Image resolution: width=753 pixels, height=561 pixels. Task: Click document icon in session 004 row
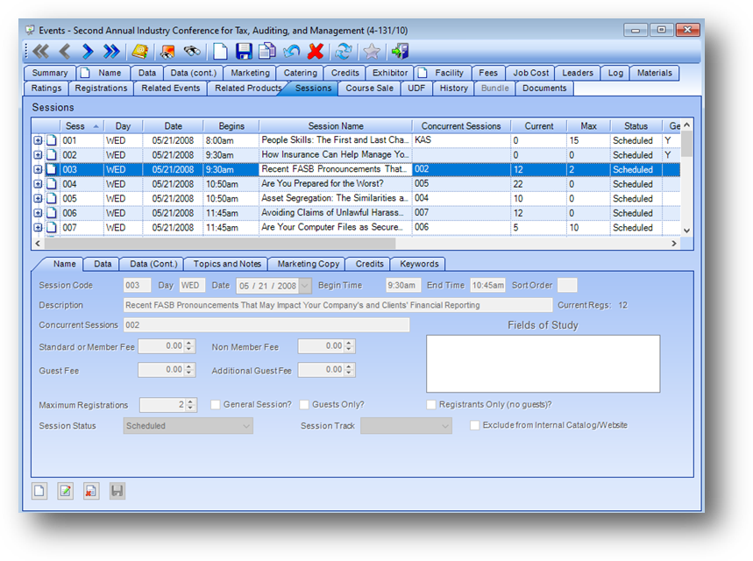coord(52,184)
